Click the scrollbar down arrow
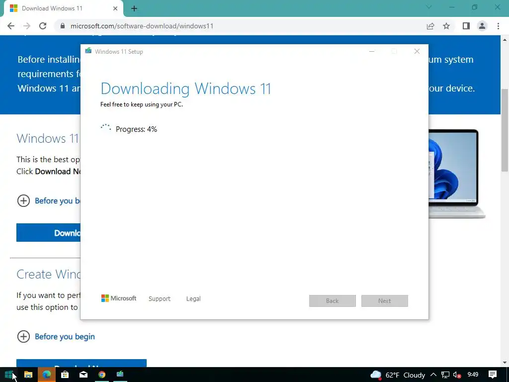509x382 pixels. point(505,363)
